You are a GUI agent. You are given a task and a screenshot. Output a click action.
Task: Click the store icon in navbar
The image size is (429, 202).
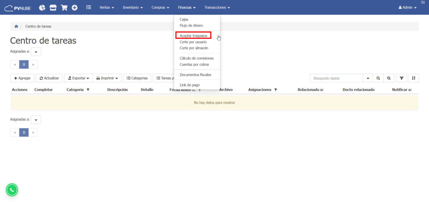pyautogui.click(x=53, y=8)
